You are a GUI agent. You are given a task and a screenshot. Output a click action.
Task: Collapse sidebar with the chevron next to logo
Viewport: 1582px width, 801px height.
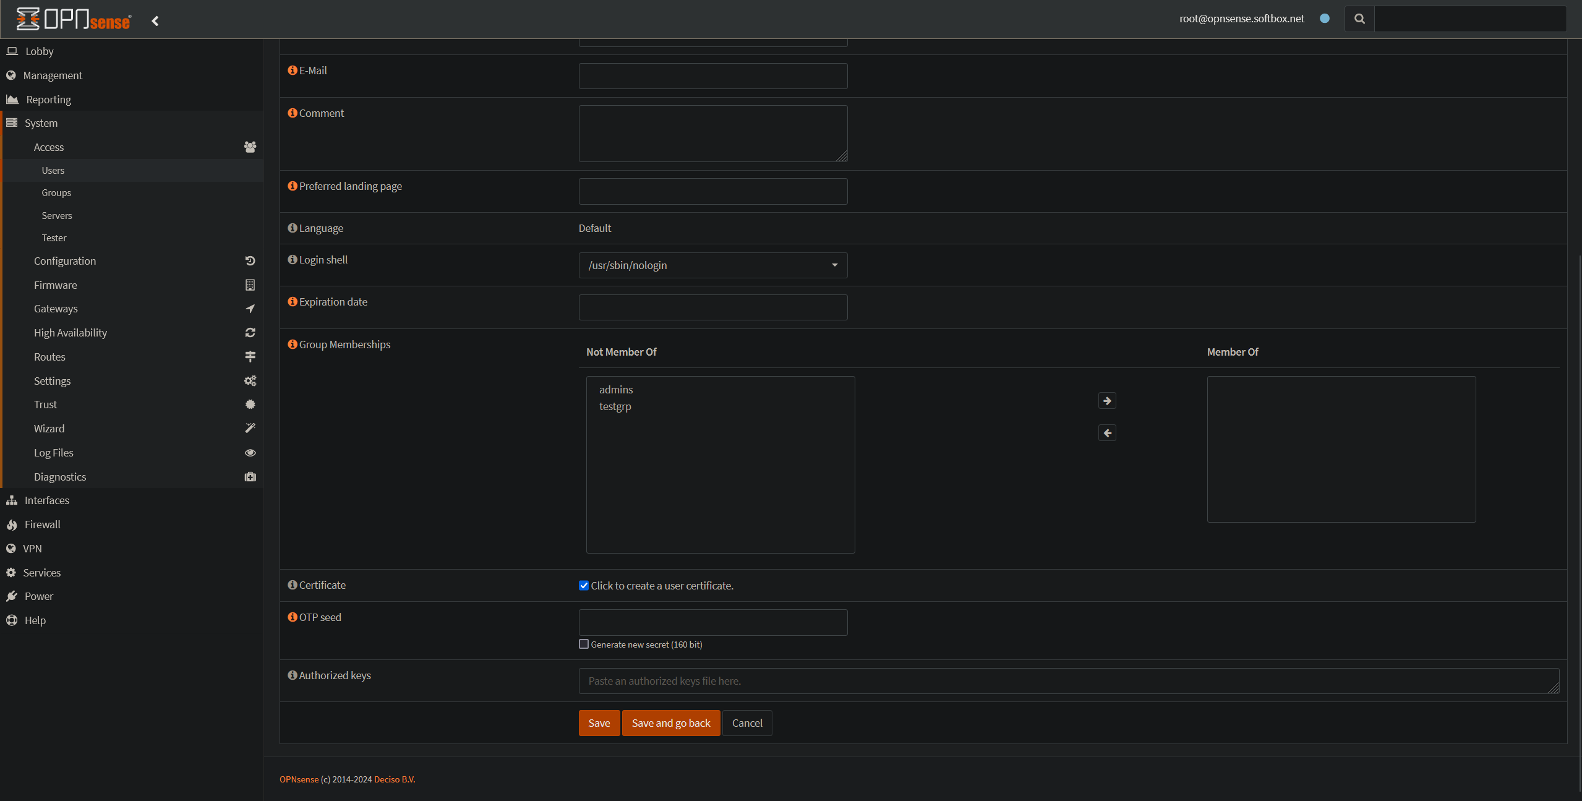(155, 21)
